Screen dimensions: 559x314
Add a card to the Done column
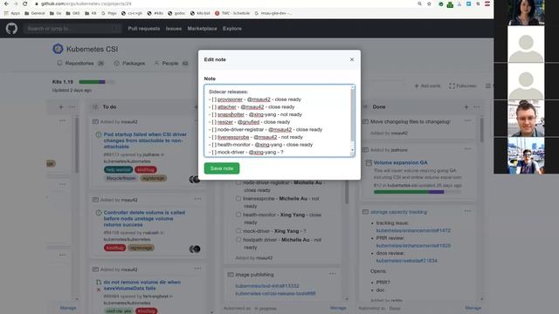[466, 106]
